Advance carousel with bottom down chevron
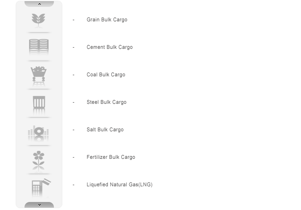Image resolution: width=301 pixels, height=210 pixels. 39,205
